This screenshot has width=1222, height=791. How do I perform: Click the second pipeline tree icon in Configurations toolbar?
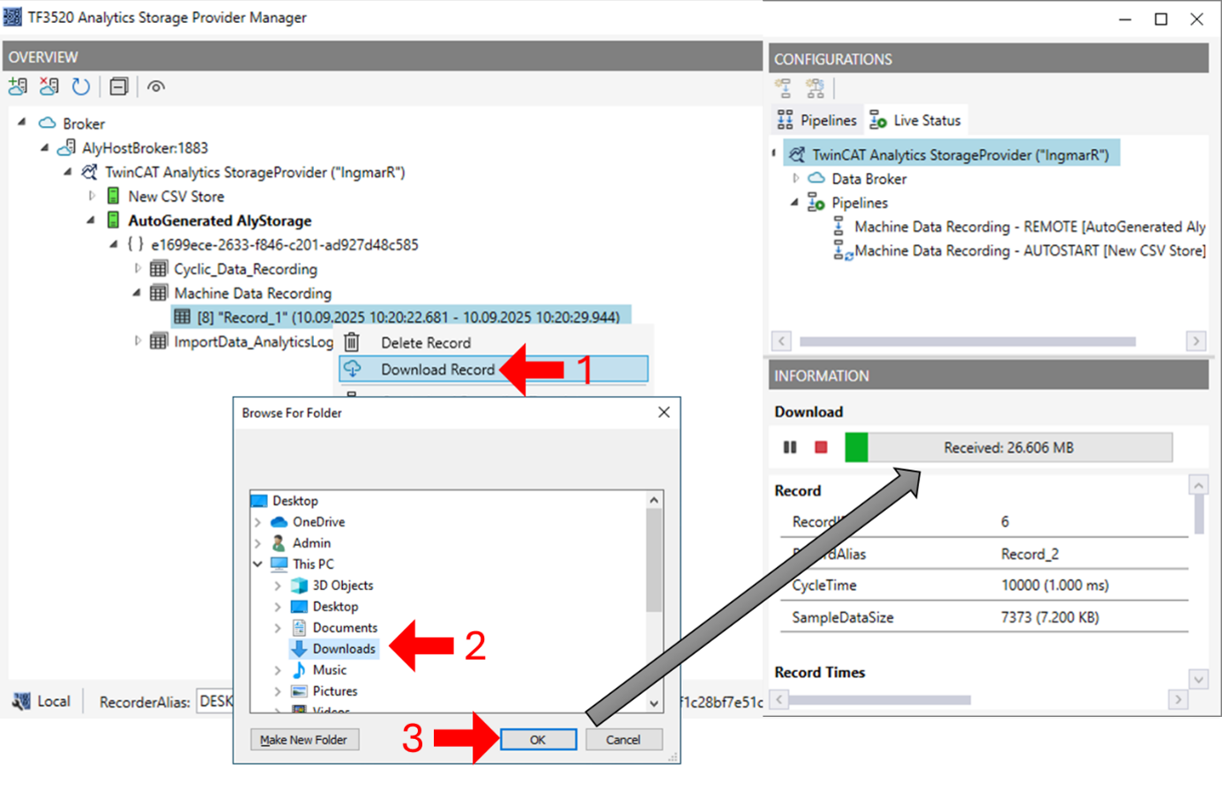[x=816, y=87]
